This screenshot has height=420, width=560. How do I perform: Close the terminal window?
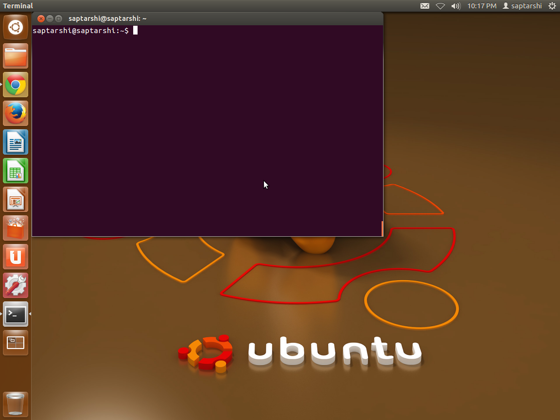41,18
